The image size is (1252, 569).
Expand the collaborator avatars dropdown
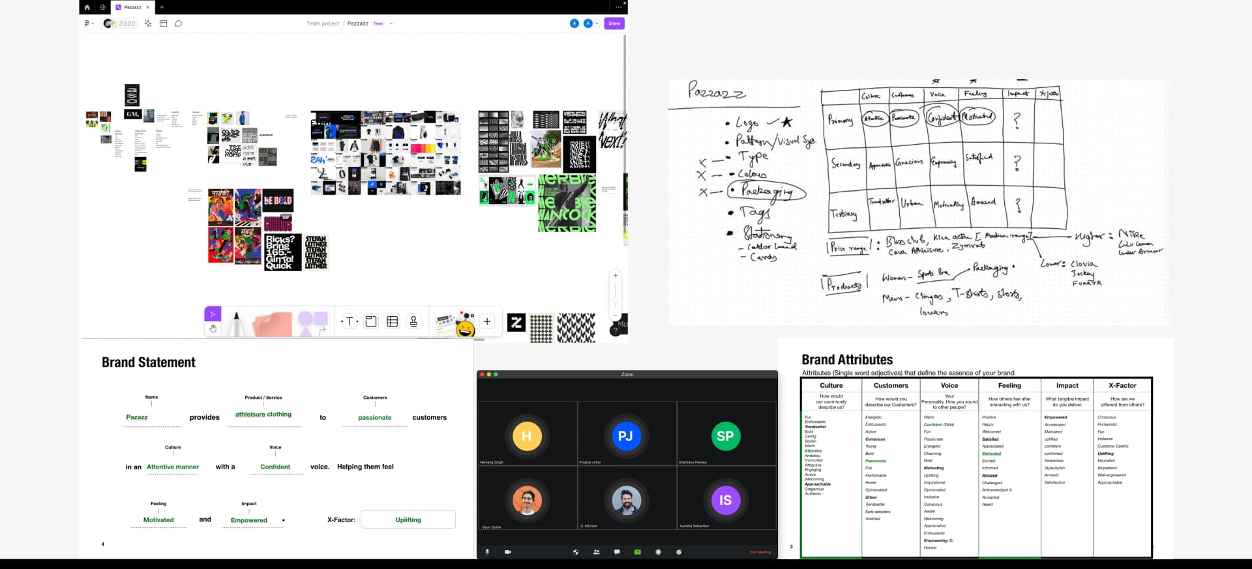(x=597, y=23)
